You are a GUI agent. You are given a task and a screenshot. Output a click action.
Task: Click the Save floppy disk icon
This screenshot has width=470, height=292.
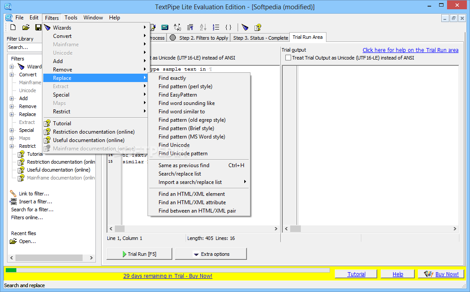pos(38,27)
